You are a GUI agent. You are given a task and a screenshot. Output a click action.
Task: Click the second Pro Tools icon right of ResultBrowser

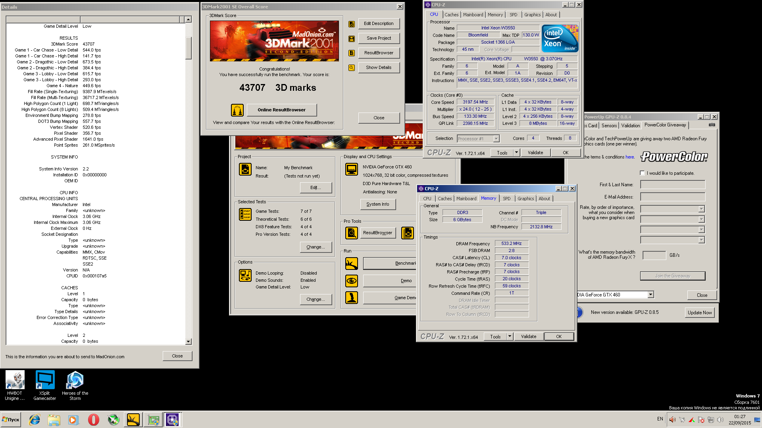(x=408, y=233)
